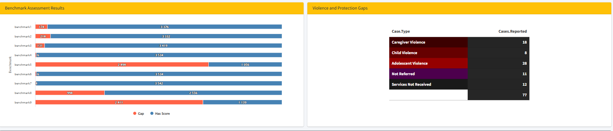Click the Has Score bar for benchmark1 (3 376)
Screen dimensions: 613x131
(164, 27)
